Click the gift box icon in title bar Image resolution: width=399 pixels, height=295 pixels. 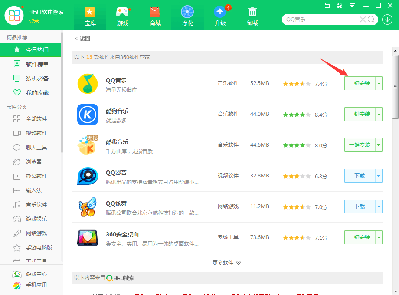point(327,5)
